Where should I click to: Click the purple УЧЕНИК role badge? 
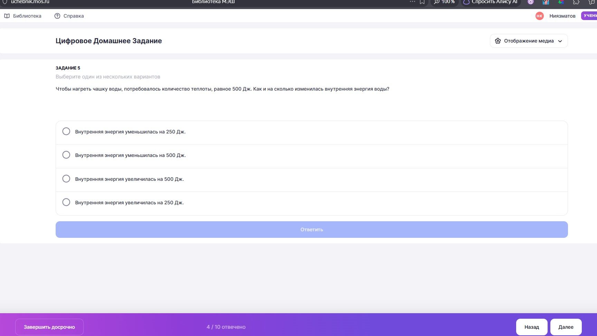pyautogui.click(x=589, y=16)
